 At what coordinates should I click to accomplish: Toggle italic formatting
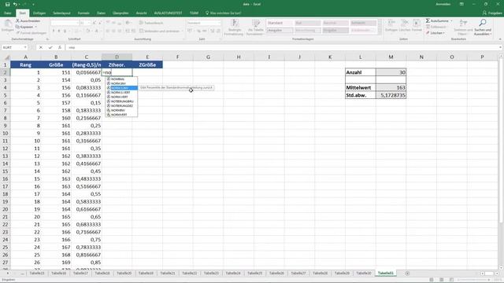click(x=59, y=31)
